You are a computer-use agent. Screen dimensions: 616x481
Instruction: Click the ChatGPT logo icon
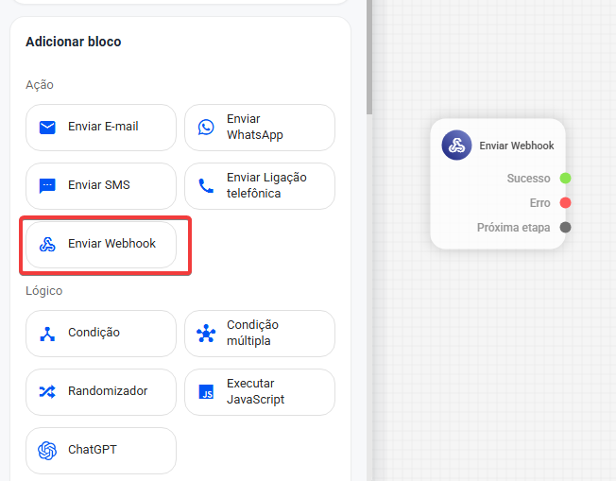pyautogui.click(x=47, y=451)
